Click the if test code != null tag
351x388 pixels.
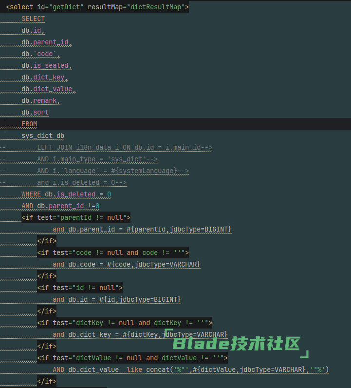tap(113, 252)
